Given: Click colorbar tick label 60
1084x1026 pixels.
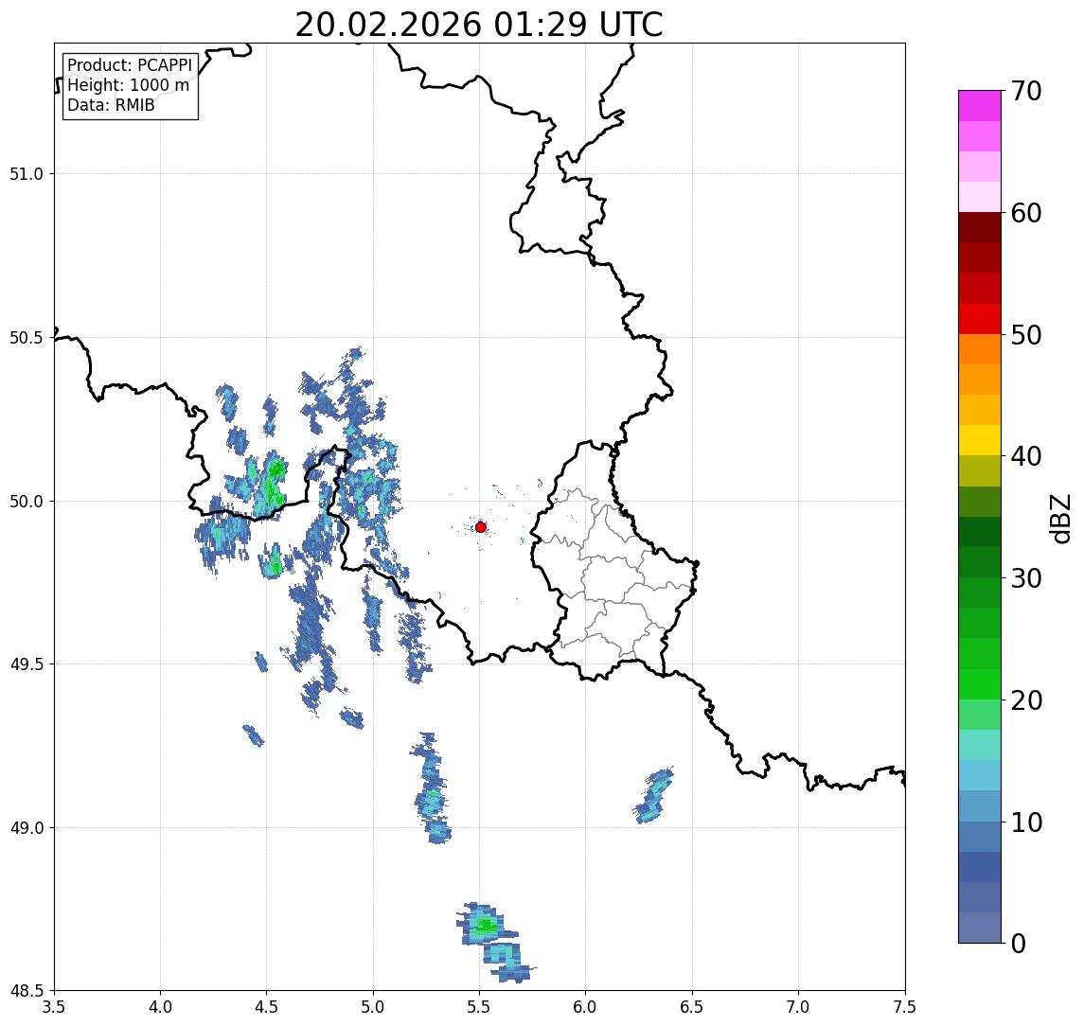Looking at the screenshot, I should click(x=1025, y=213).
